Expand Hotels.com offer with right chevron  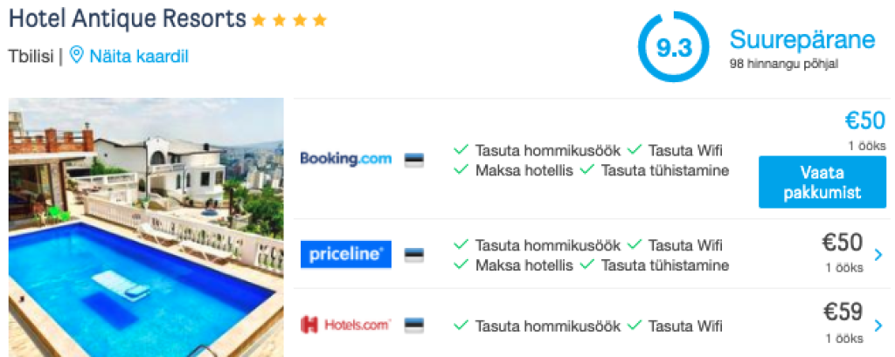(878, 325)
